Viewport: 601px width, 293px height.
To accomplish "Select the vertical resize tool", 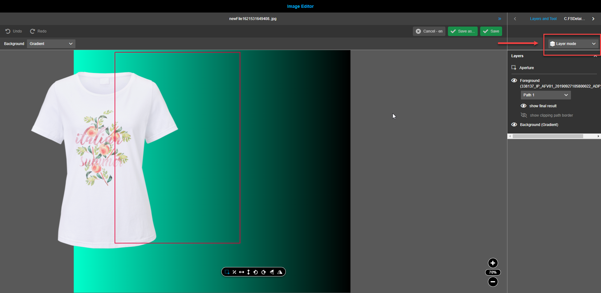I will pyautogui.click(x=248, y=272).
